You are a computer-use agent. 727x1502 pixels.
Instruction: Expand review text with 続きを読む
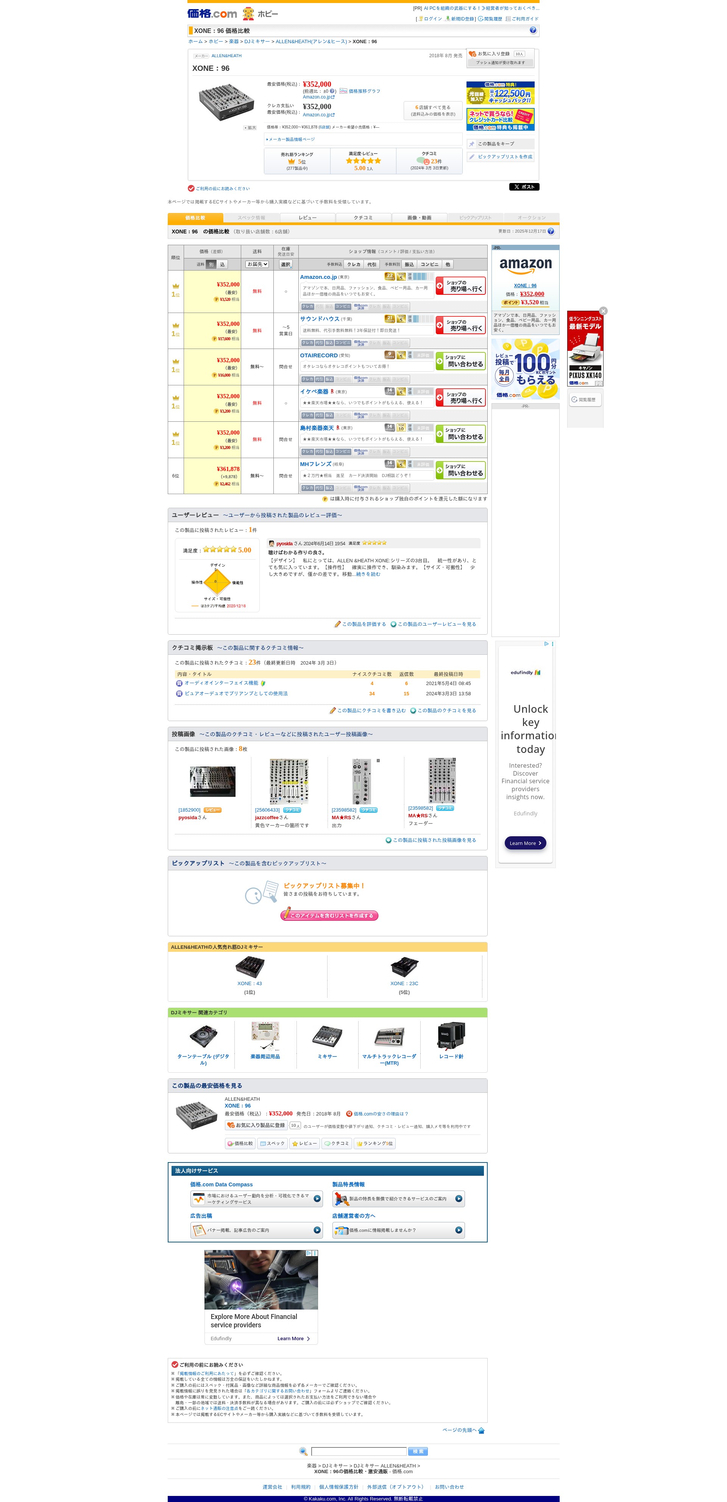[x=368, y=574]
